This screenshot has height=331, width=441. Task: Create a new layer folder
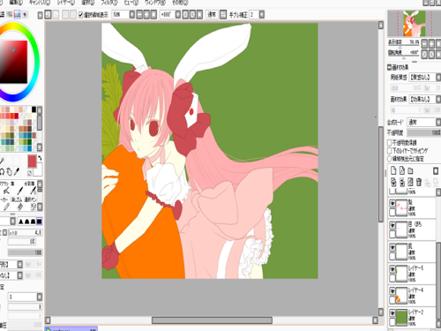click(x=410, y=170)
